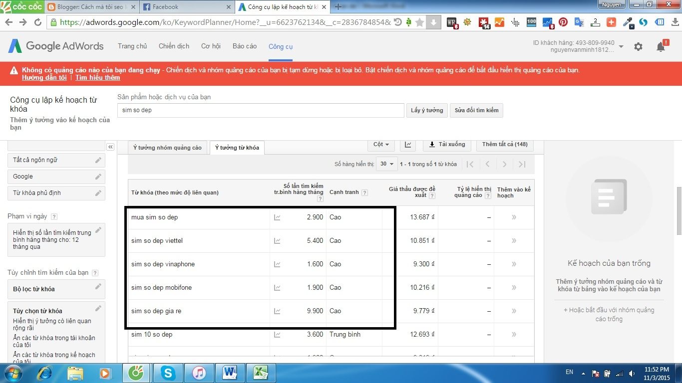Click the Google AdWords logo
Viewport: 682px width, 383px height.
click(x=56, y=46)
